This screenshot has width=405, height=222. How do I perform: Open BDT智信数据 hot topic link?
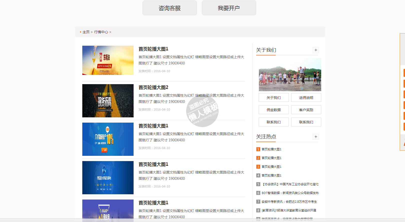(x=290, y=193)
